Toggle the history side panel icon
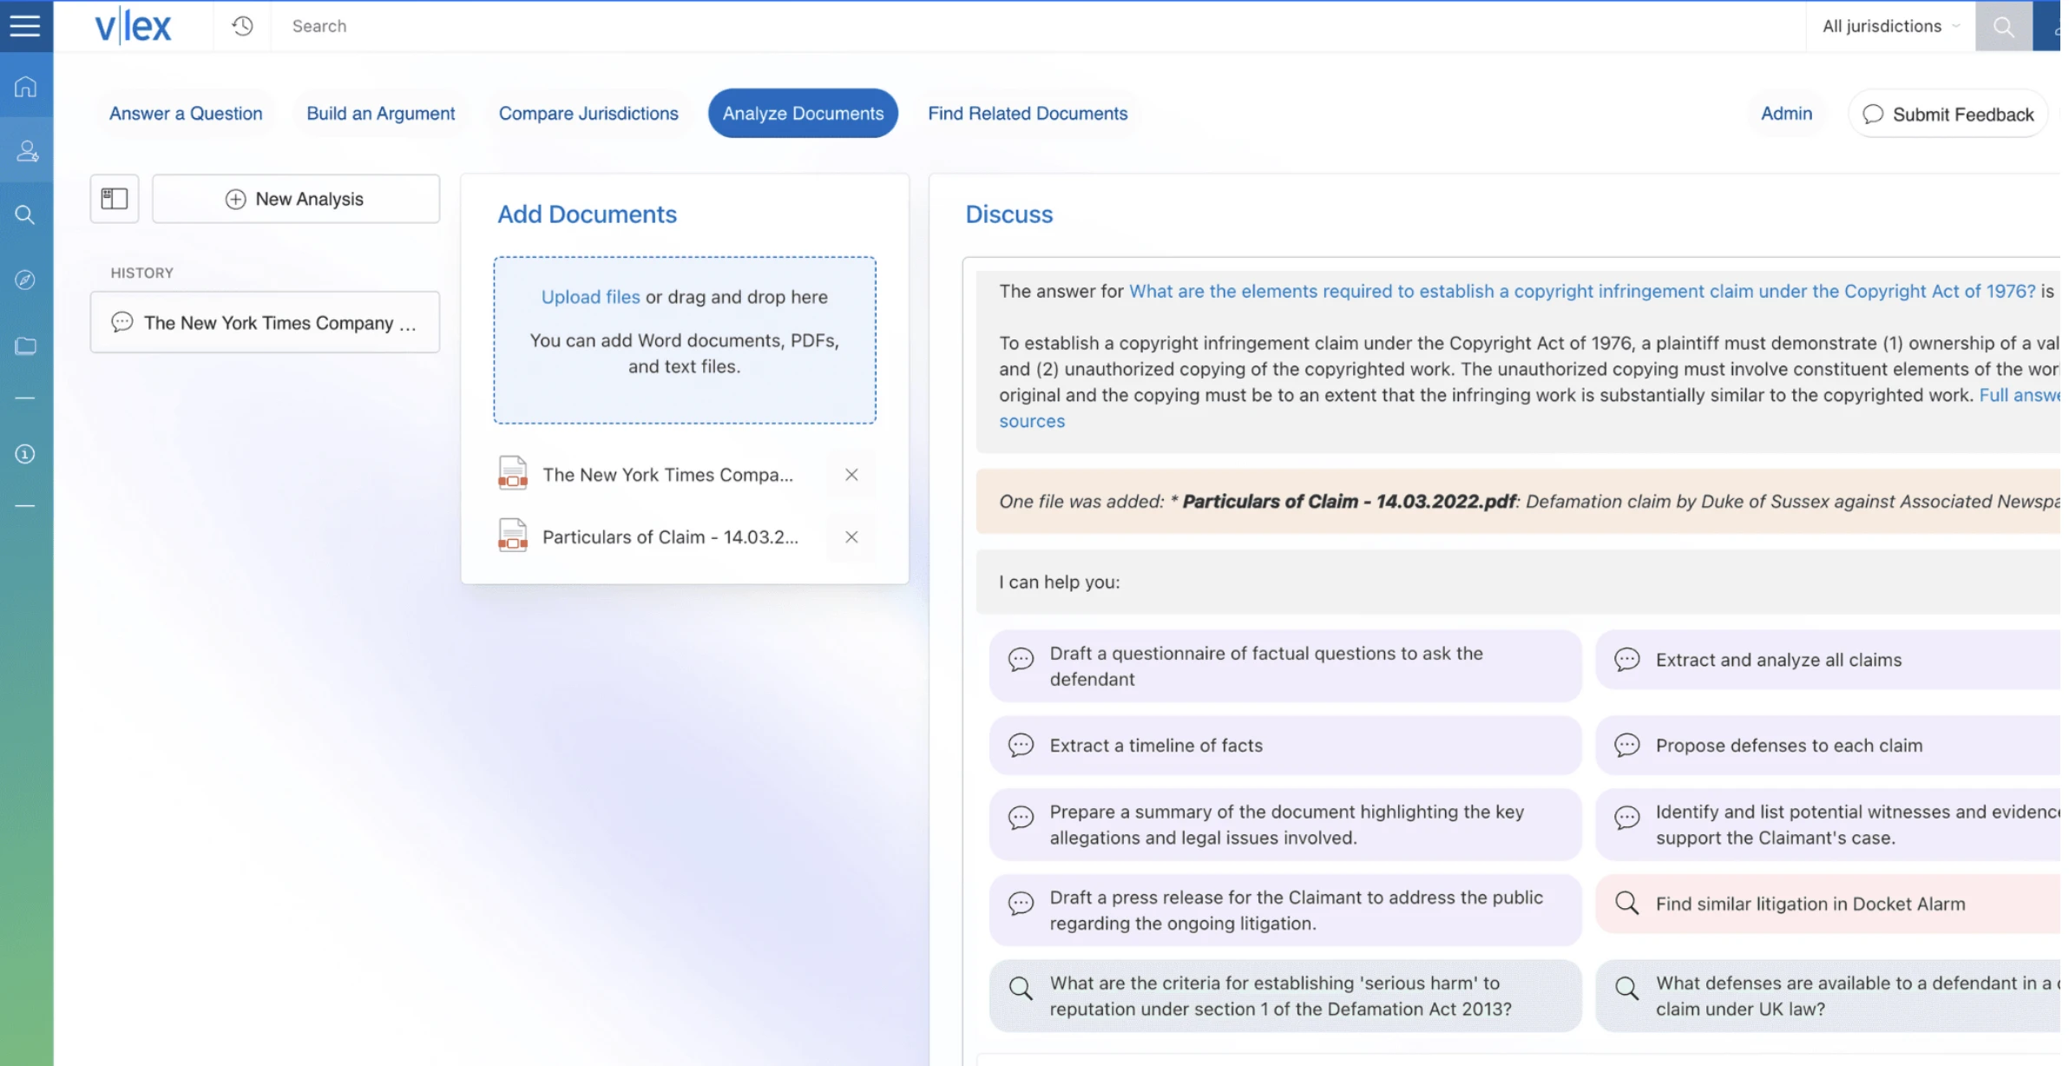 (115, 199)
